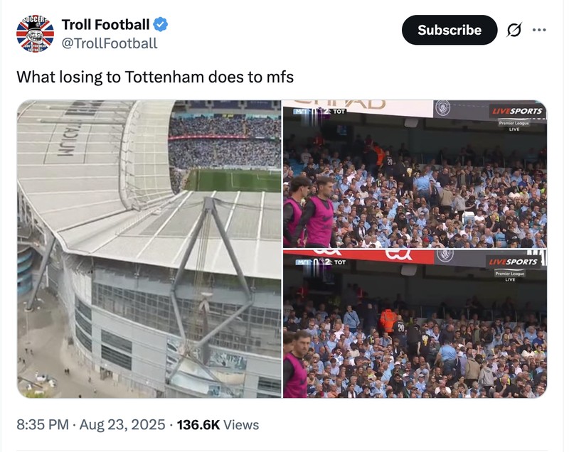Select the tweet text about losing to Tottenham
569x452 pixels.
[156, 73]
